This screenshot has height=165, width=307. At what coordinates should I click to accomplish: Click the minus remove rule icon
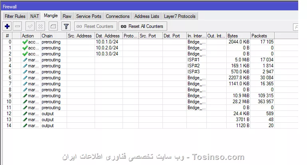tap(18, 26)
